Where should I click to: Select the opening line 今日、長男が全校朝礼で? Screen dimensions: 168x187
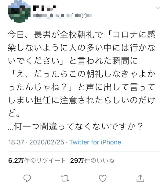coord(56,35)
